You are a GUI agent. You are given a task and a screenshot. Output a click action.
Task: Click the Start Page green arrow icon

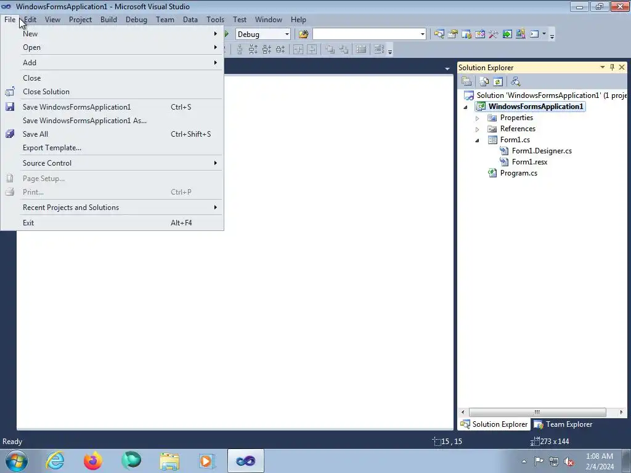click(507, 34)
